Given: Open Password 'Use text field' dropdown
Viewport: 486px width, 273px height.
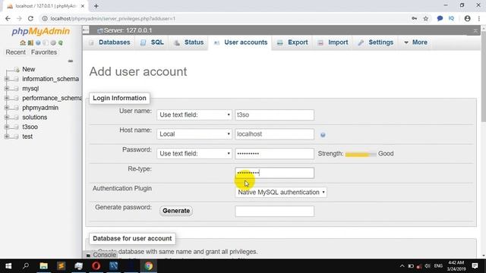Looking at the screenshot, I should click(194, 153).
